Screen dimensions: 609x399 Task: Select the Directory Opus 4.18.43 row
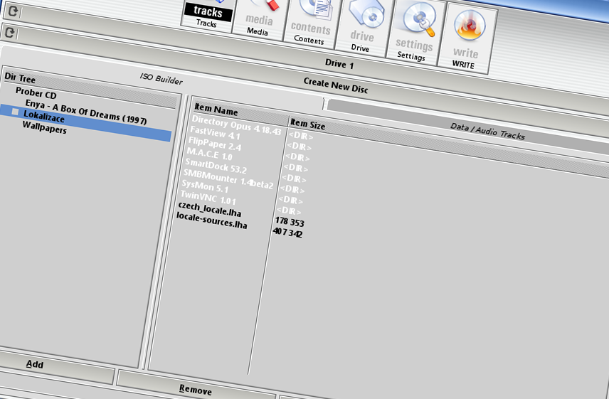(235, 125)
